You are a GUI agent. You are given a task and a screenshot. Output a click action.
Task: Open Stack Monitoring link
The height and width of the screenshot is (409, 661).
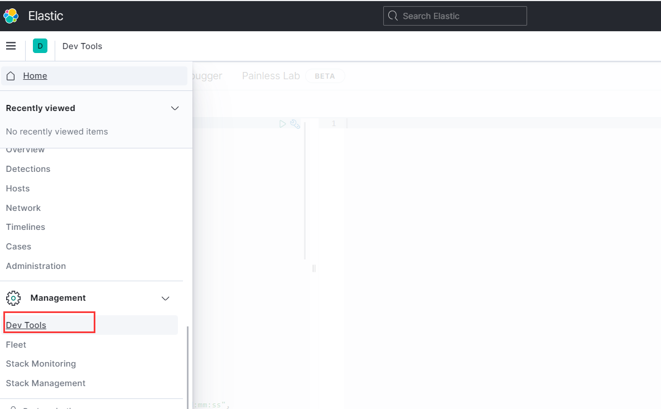(41, 364)
